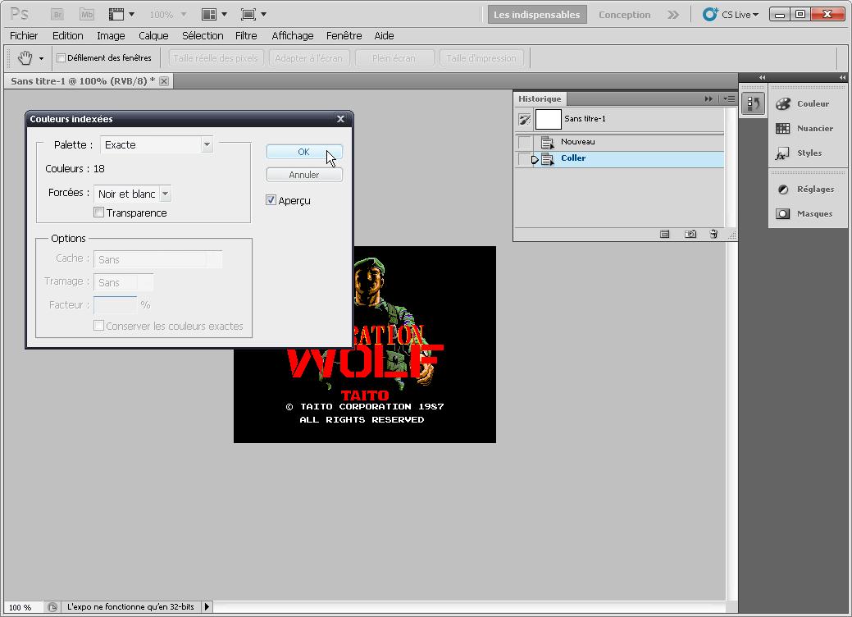Screen dimensions: 852x617
Task: Select the Historique panel tab
Action: (x=540, y=99)
